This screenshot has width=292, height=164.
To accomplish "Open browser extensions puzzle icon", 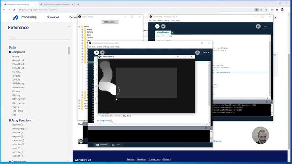I will 277,10.
